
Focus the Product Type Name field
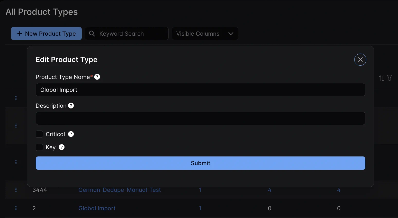tap(200, 90)
